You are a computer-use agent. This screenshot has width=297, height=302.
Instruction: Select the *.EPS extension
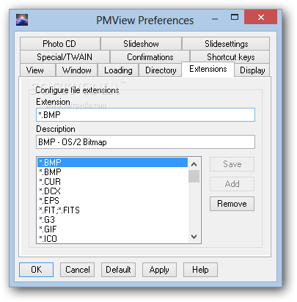[x=113, y=201]
